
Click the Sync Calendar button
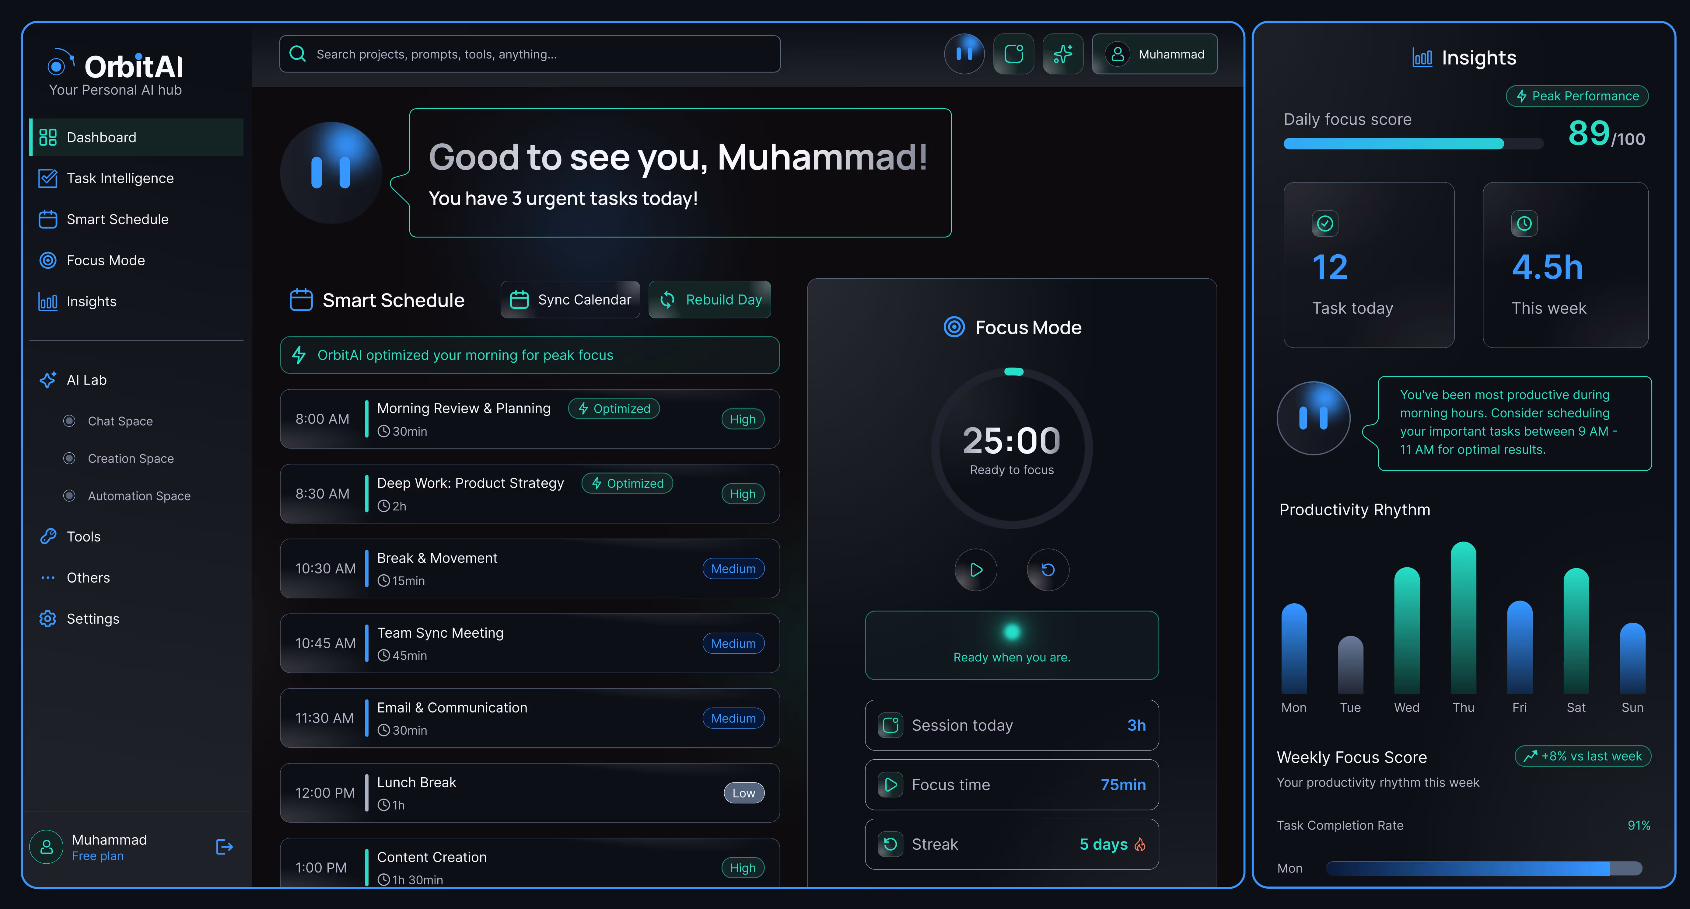pyautogui.click(x=569, y=300)
